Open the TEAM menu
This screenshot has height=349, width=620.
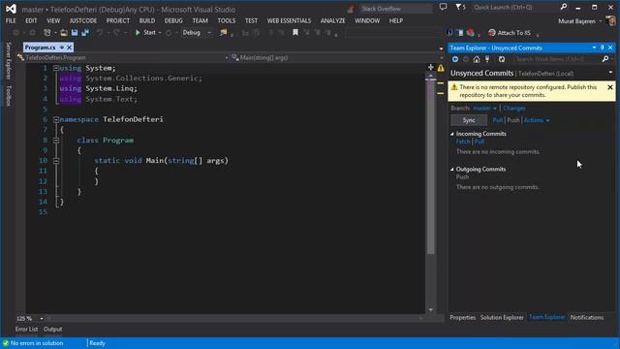point(201,20)
